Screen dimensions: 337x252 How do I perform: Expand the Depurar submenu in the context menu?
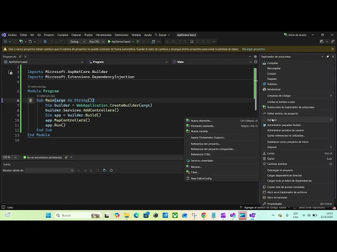coord(298,147)
